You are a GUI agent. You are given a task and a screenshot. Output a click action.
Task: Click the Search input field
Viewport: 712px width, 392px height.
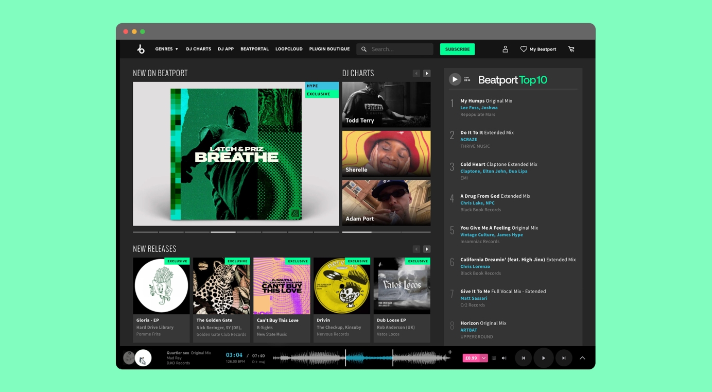pyautogui.click(x=399, y=49)
